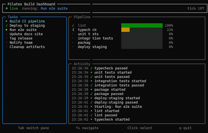Screen dimensions: 208x133
Task: Click the integration tests started log entry
Action: coord(109,81)
